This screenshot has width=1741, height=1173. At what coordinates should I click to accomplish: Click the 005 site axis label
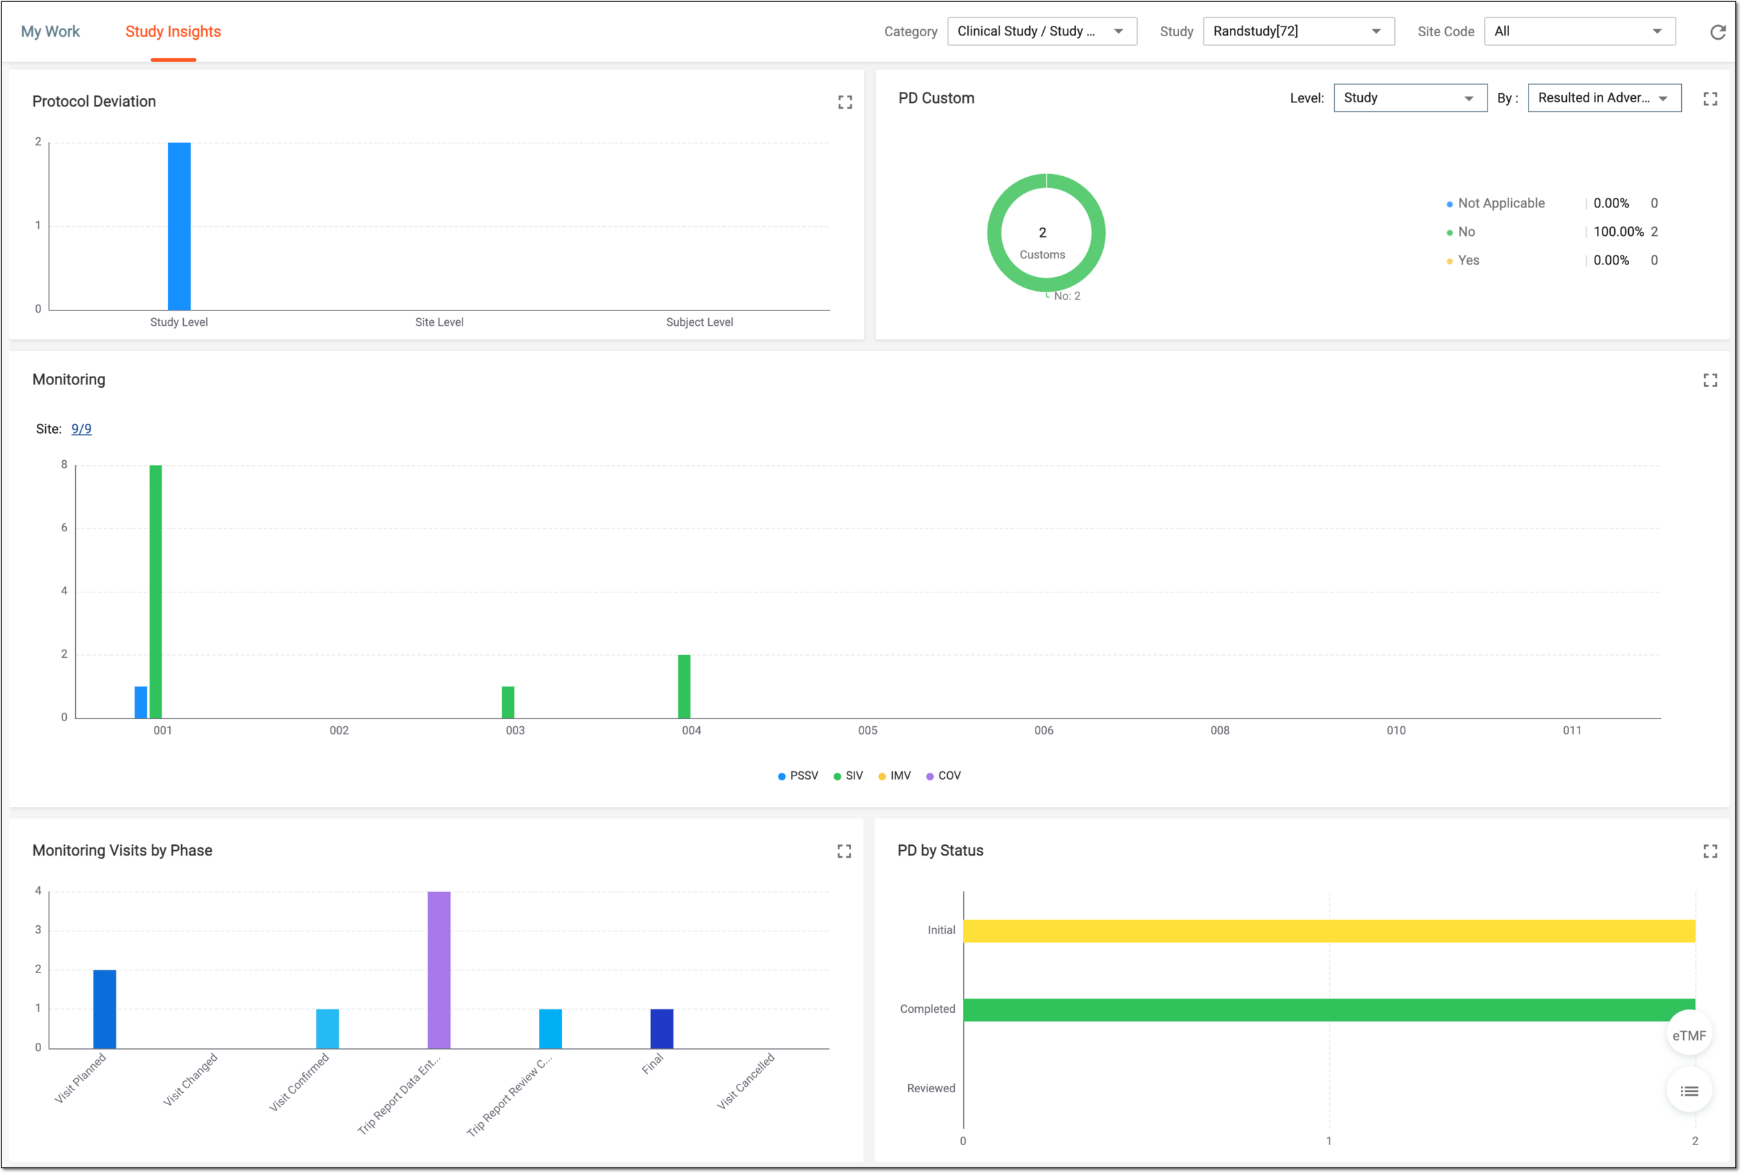(x=868, y=731)
